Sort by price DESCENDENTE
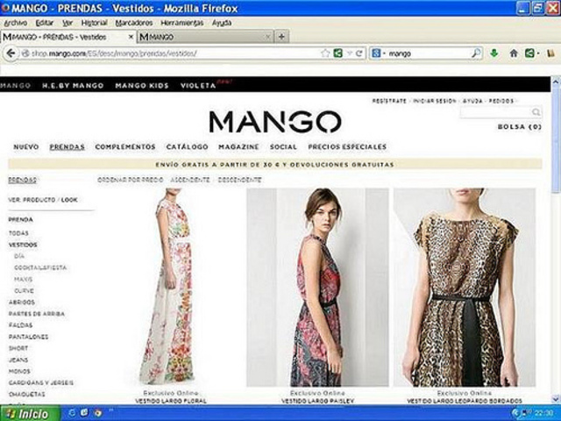561x421 pixels. coord(239,180)
